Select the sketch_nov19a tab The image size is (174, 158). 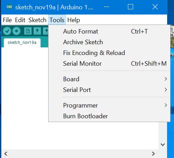pos(22,43)
